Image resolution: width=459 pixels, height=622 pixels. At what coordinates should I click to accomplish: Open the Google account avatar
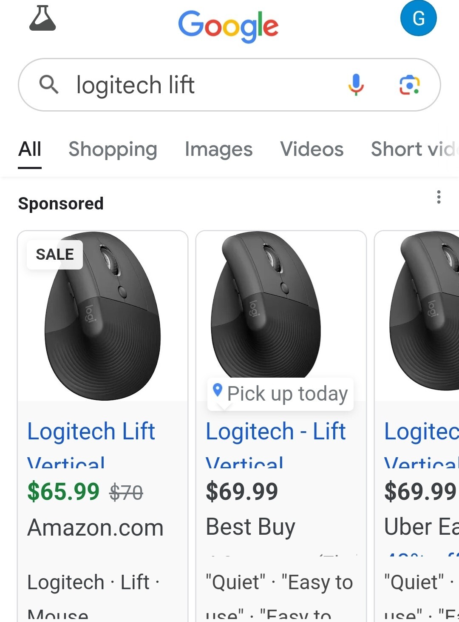pyautogui.click(x=418, y=18)
